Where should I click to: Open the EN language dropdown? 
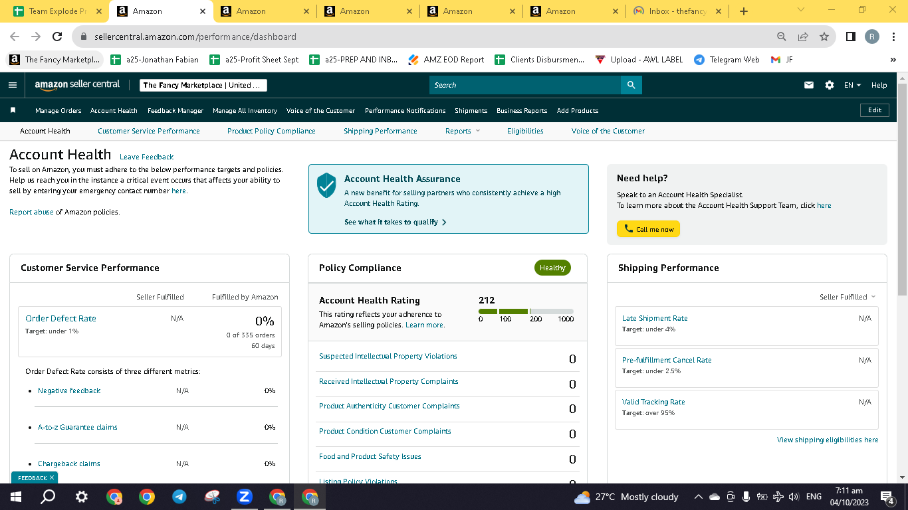[x=852, y=85]
